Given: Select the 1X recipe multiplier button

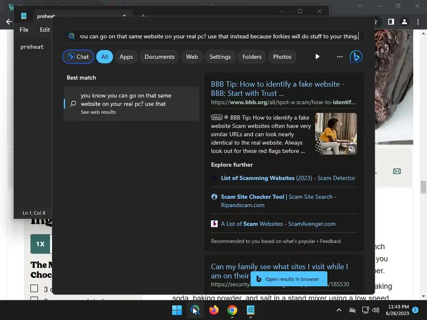Looking at the screenshot, I should click(x=40, y=244).
